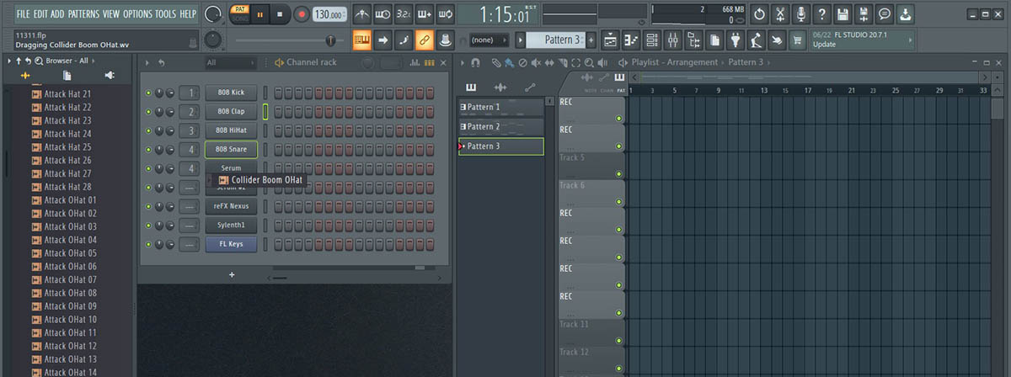This screenshot has height=377, width=1011.
Task: Open the plugin picker plug icon
Action: [x=736, y=40]
